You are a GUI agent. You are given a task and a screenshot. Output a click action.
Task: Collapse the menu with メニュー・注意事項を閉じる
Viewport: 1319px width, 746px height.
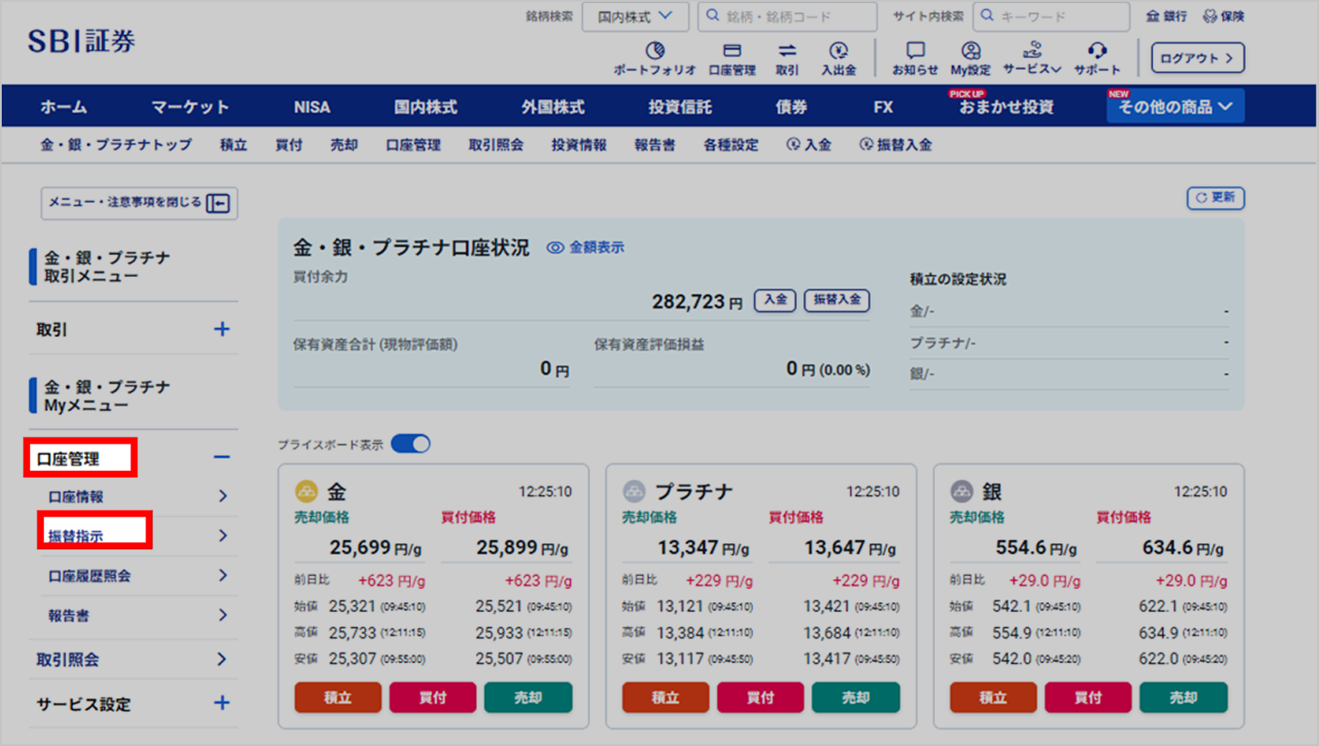pyautogui.click(x=138, y=203)
